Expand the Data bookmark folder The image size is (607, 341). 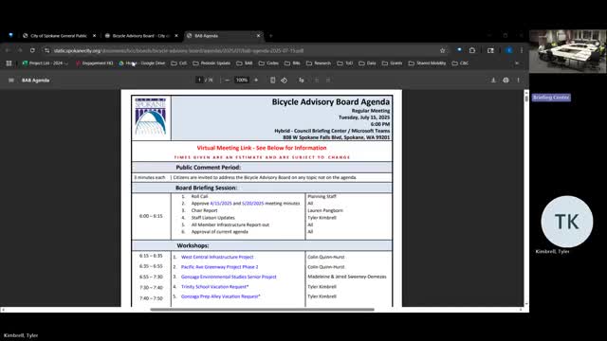pyautogui.click(x=367, y=63)
